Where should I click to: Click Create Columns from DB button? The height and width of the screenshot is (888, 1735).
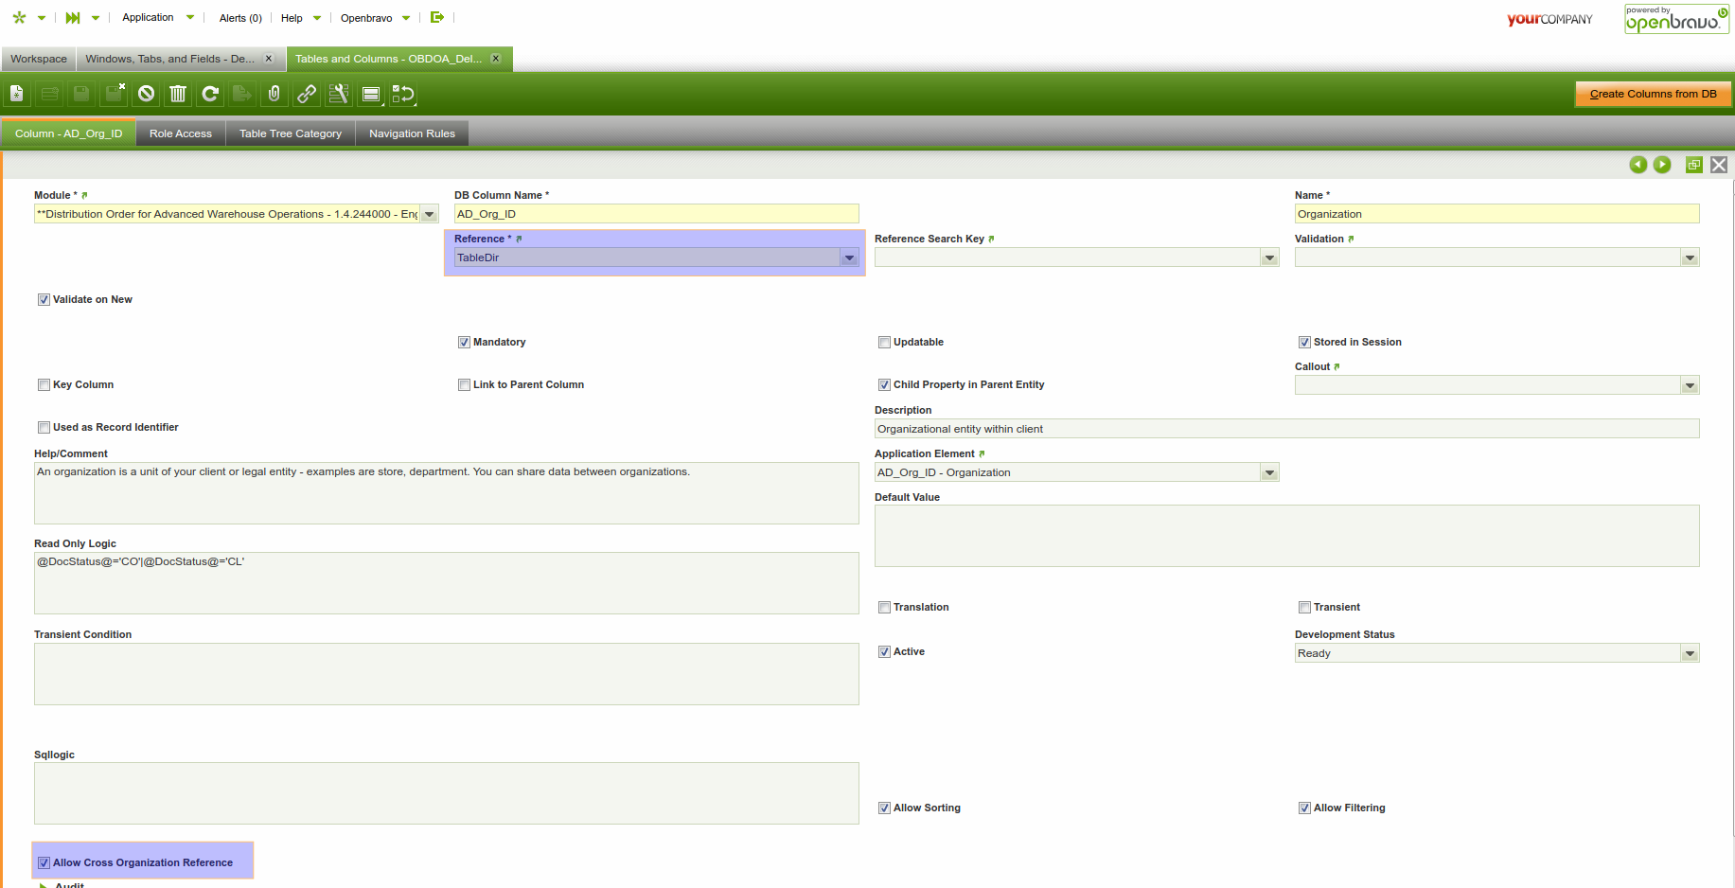1653,94
